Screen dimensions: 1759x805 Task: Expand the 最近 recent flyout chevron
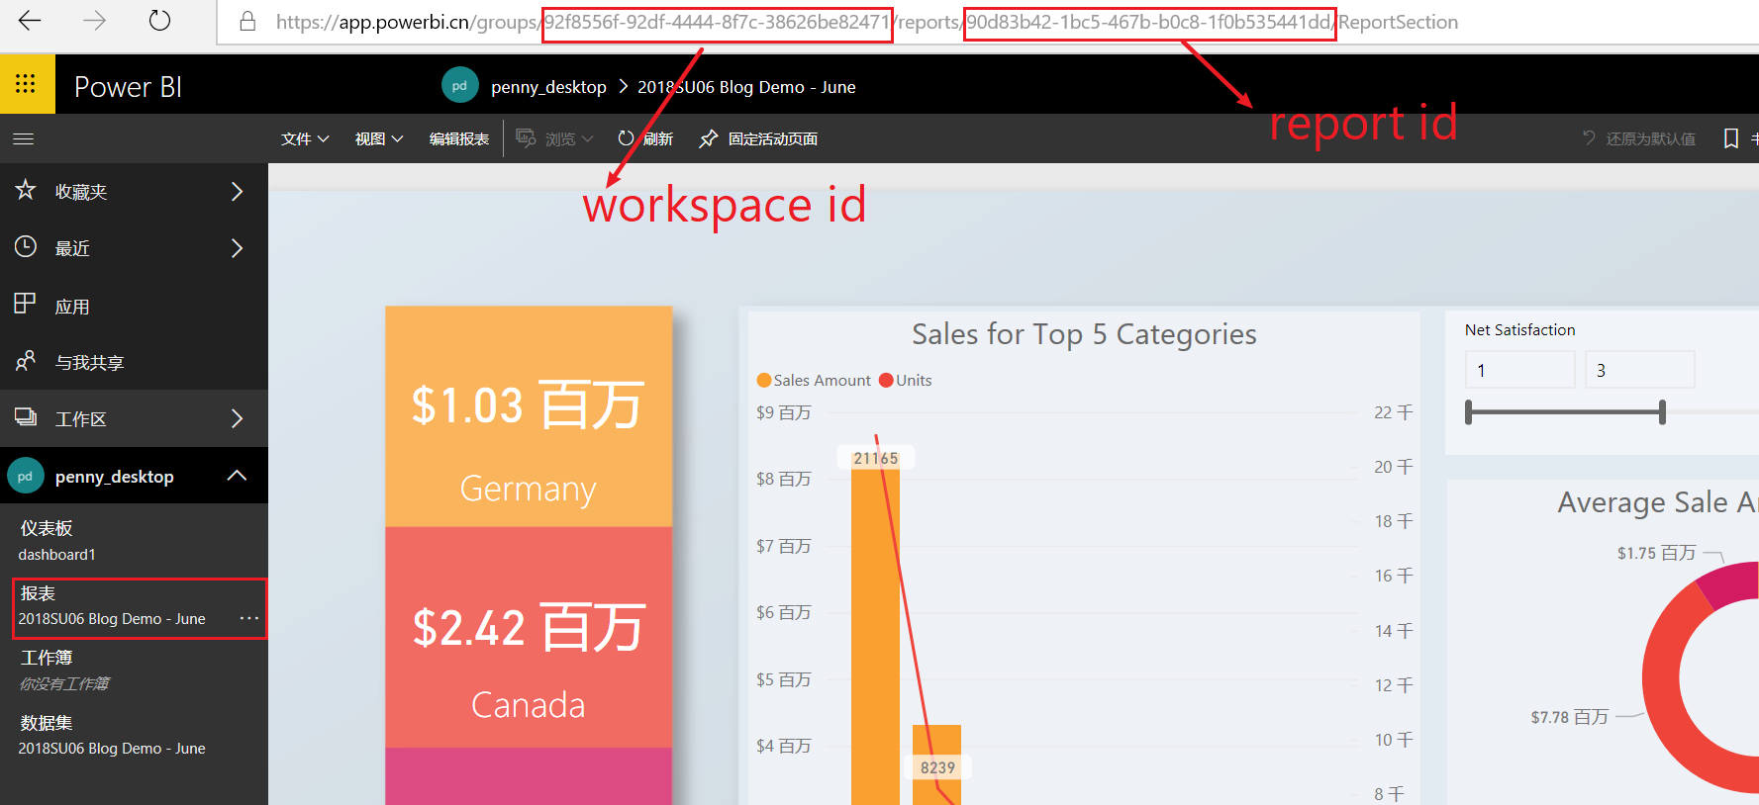(x=237, y=248)
